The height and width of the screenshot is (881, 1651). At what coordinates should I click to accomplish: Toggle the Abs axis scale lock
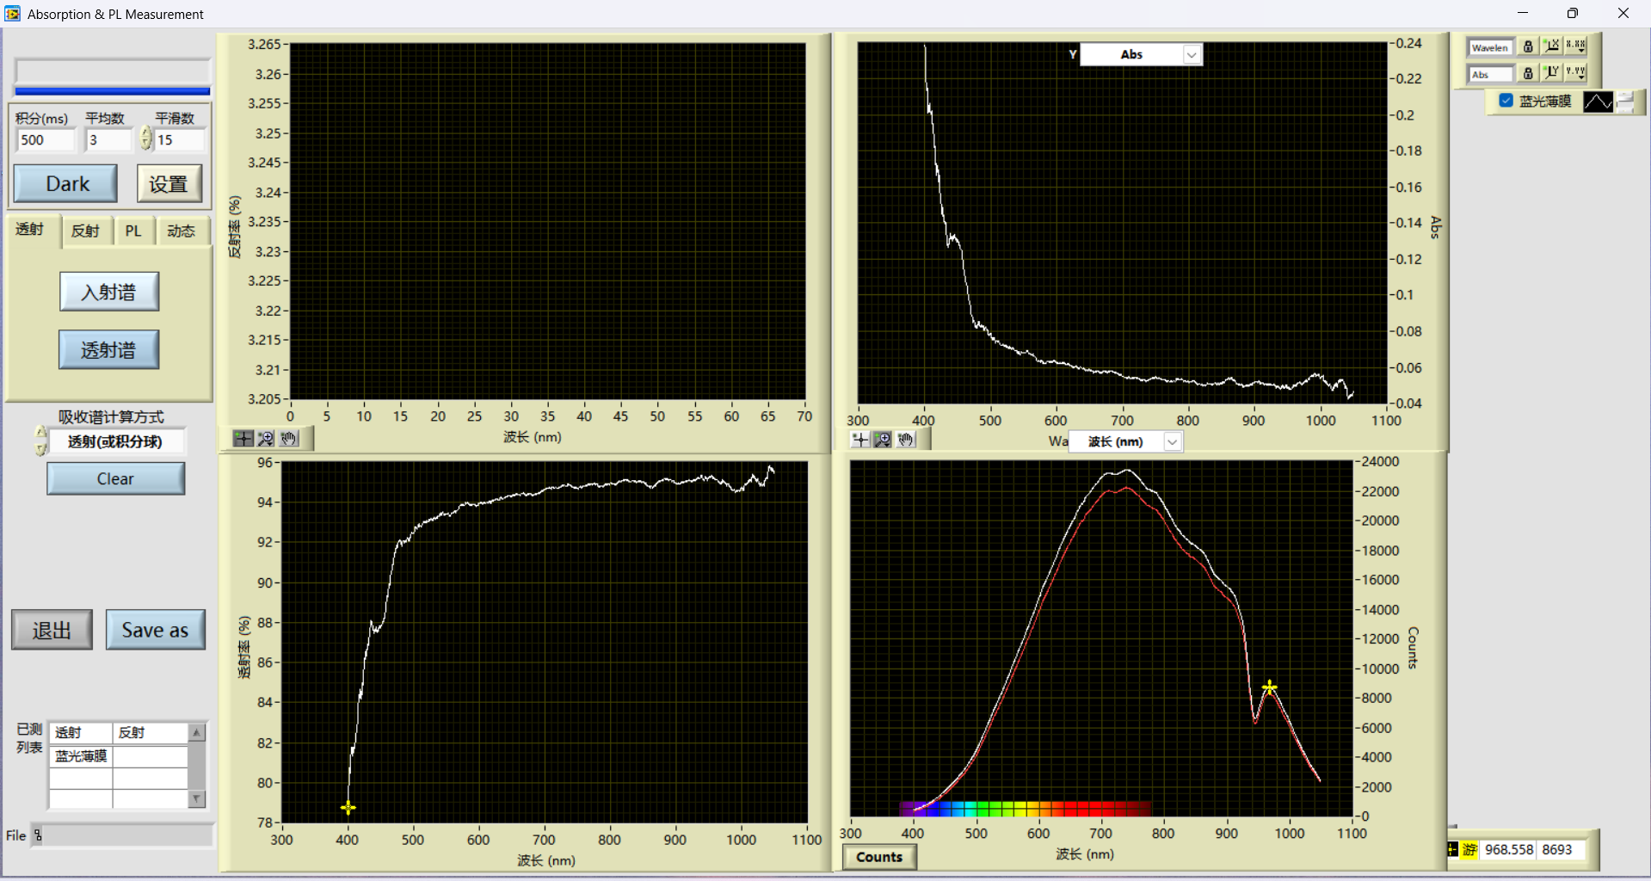pyautogui.click(x=1528, y=73)
